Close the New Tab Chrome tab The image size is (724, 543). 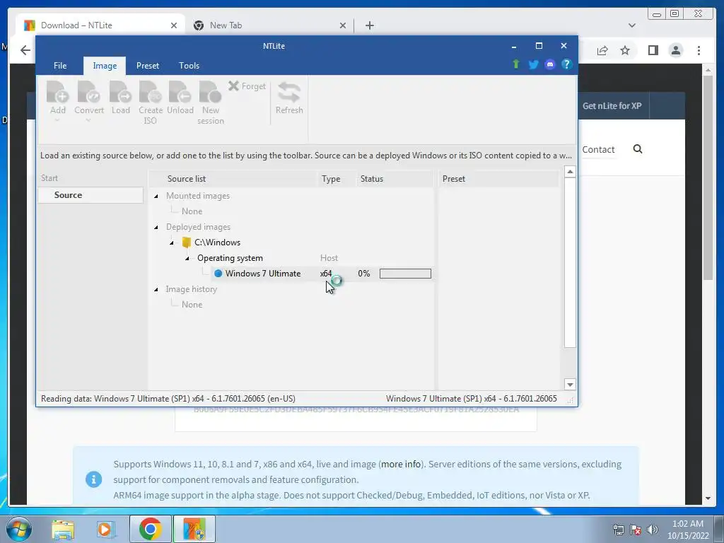coord(343,25)
